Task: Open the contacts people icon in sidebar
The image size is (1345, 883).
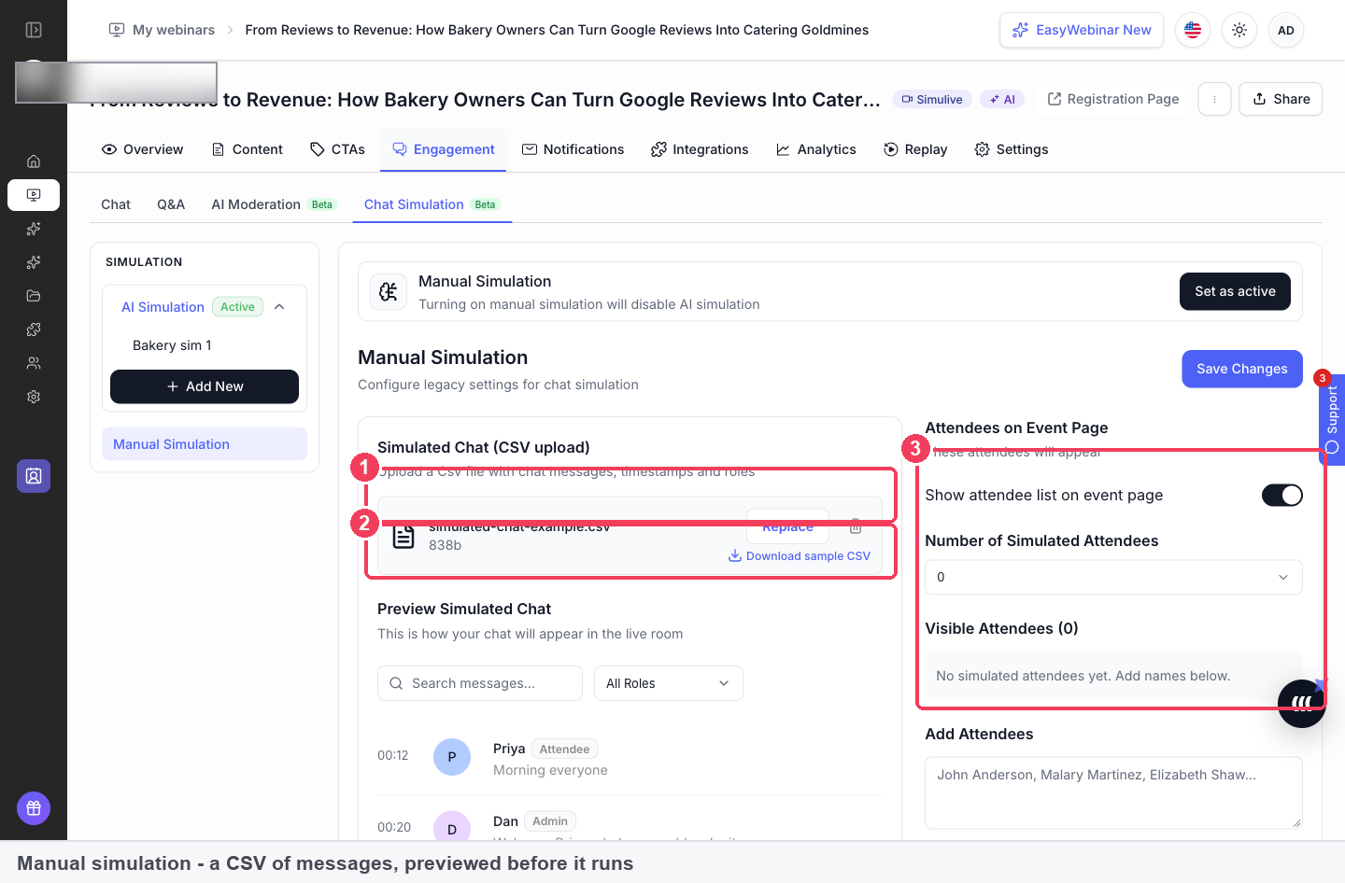Action: (x=34, y=363)
